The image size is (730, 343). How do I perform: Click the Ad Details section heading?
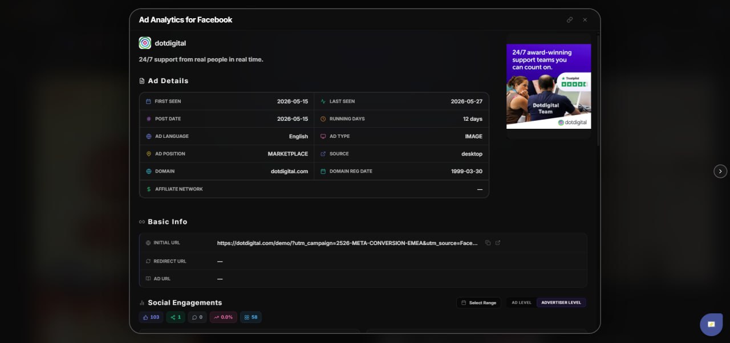click(168, 81)
